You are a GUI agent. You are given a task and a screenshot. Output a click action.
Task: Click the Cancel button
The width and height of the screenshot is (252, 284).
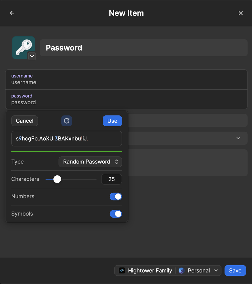pos(25,121)
